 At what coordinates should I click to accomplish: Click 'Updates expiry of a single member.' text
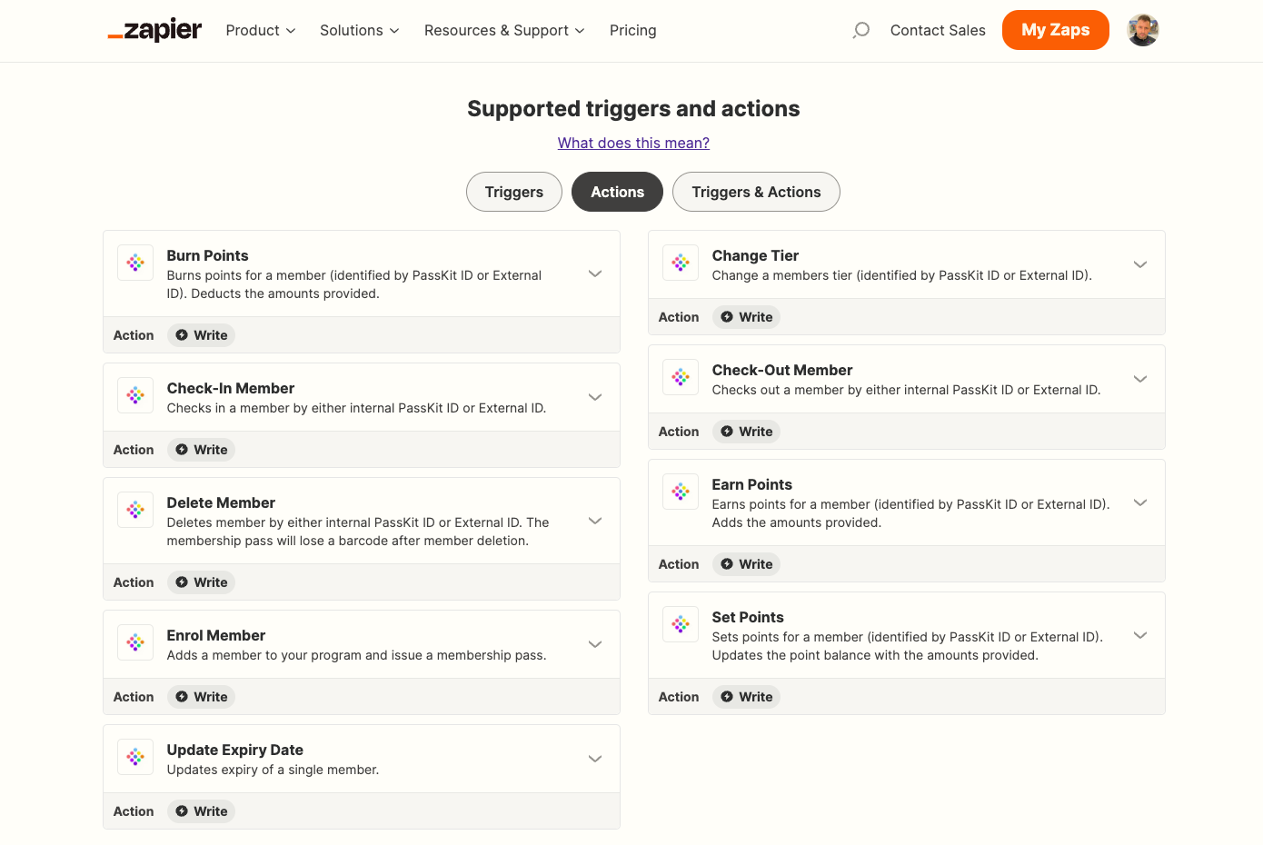coord(273,770)
